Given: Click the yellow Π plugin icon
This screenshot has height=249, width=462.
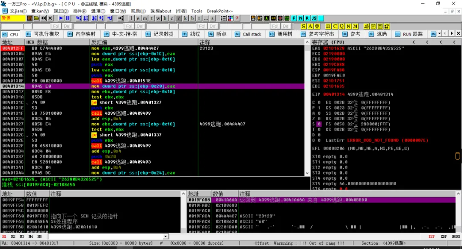Looking at the screenshot, I should pos(328,26).
